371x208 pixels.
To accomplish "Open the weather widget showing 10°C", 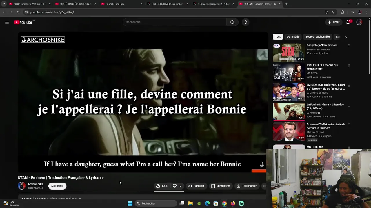I will click(11, 203).
